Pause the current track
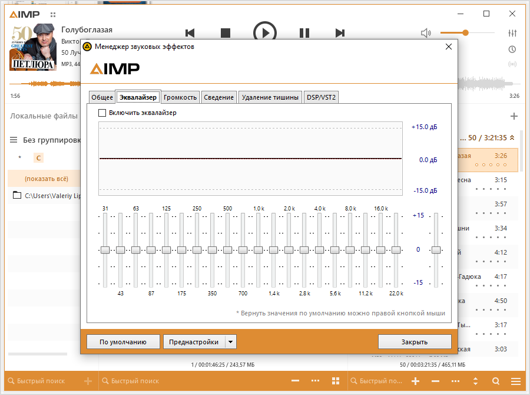 coord(304,33)
